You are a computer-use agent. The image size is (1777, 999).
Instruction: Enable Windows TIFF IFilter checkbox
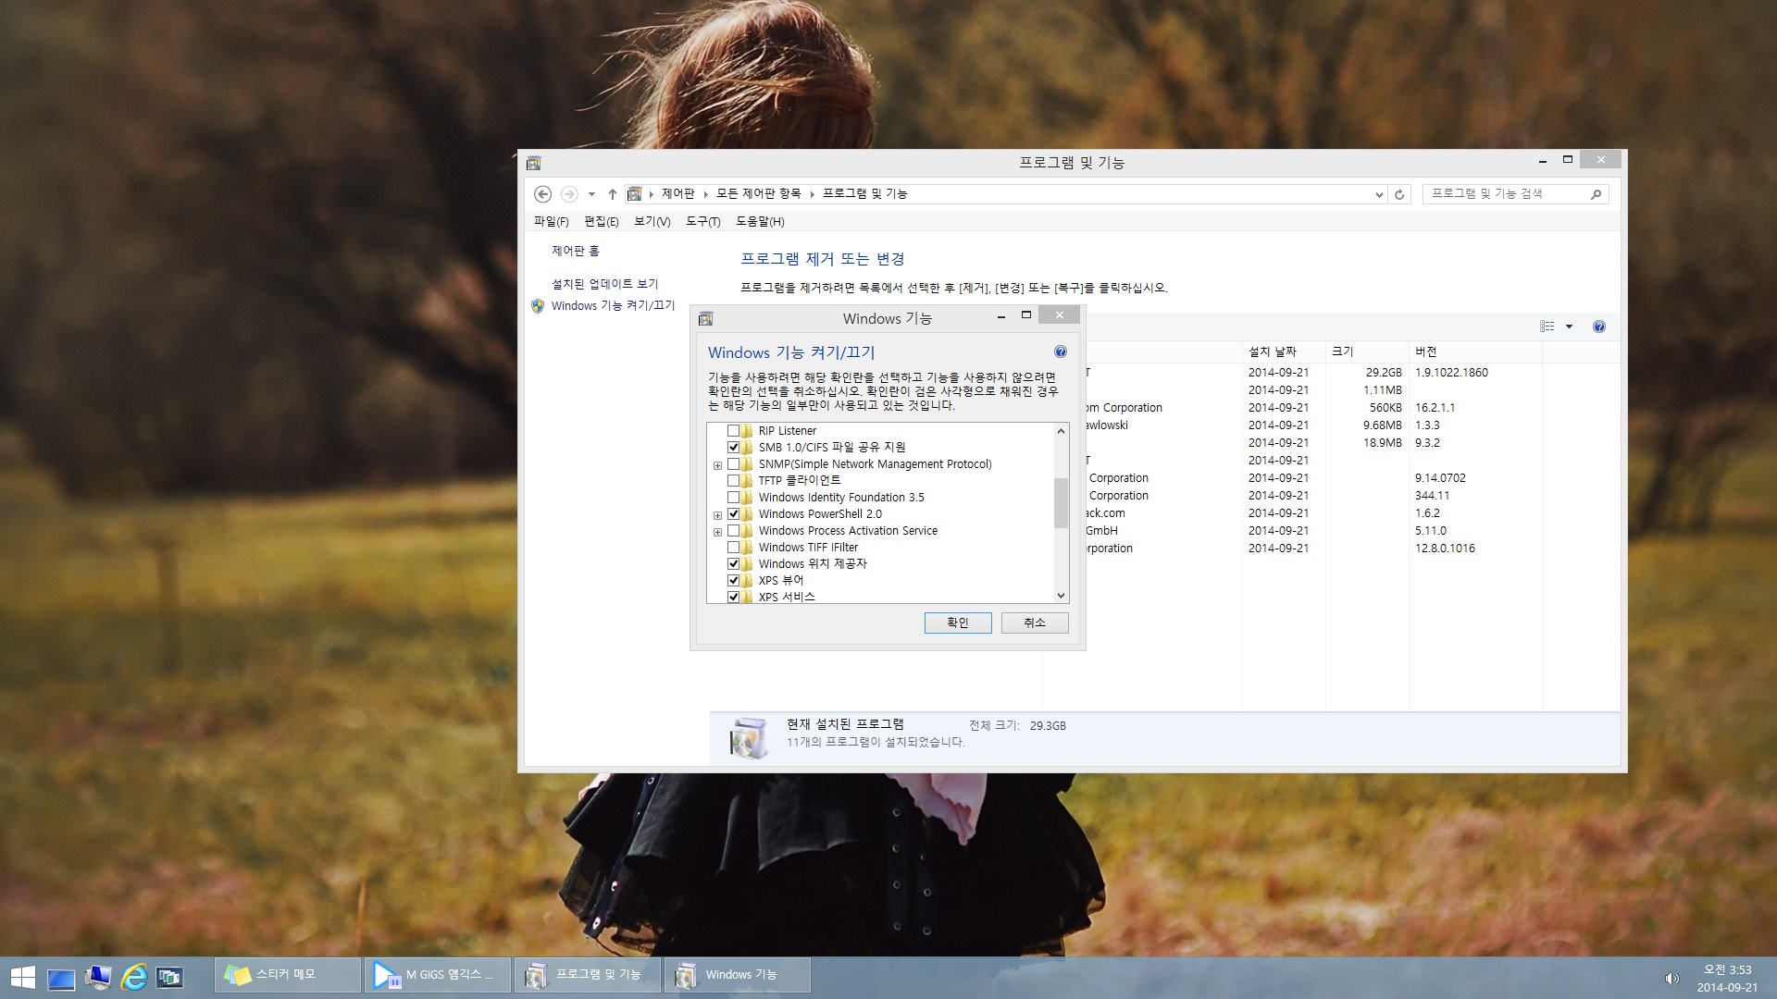tap(733, 548)
